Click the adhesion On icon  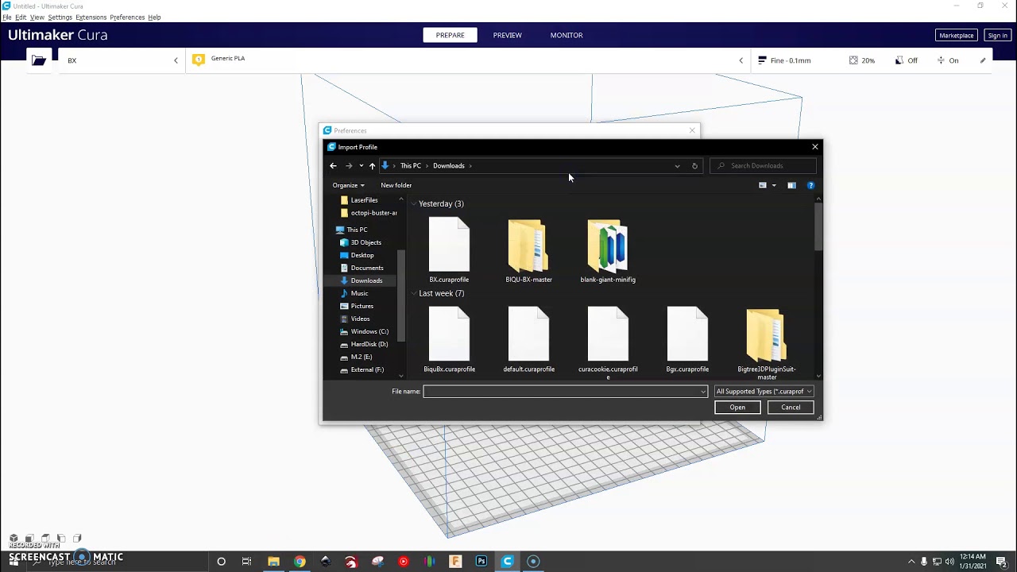[x=941, y=60]
